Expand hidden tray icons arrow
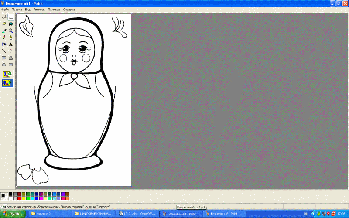The width and height of the screenshot is (349, 218). pos(313,214)
